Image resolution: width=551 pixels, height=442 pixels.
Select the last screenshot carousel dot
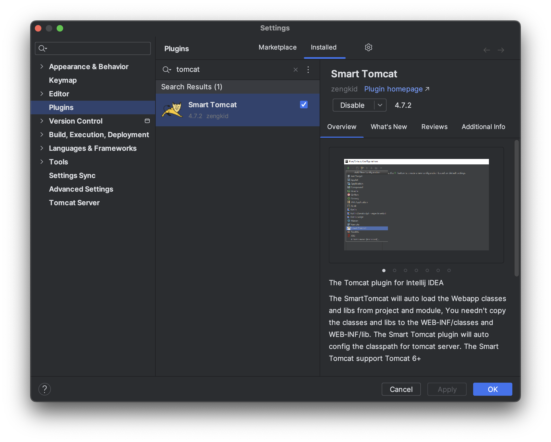click(x=449, y=270)
